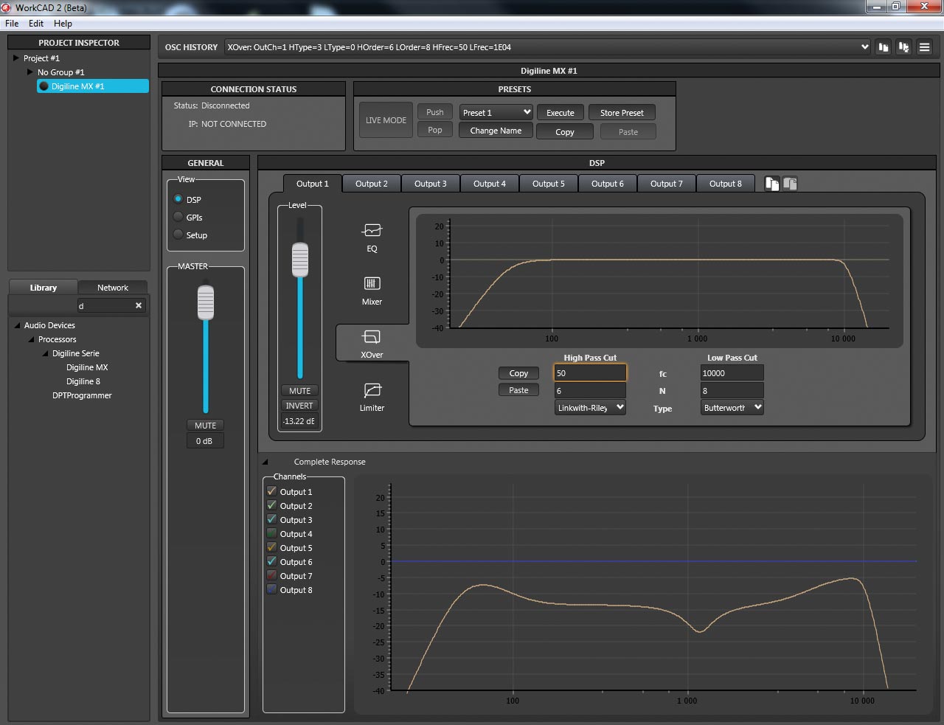Open the Limiter section icon
Viewport: 944px width, 725px height.
pyautogui.click(x=372, y=390)
